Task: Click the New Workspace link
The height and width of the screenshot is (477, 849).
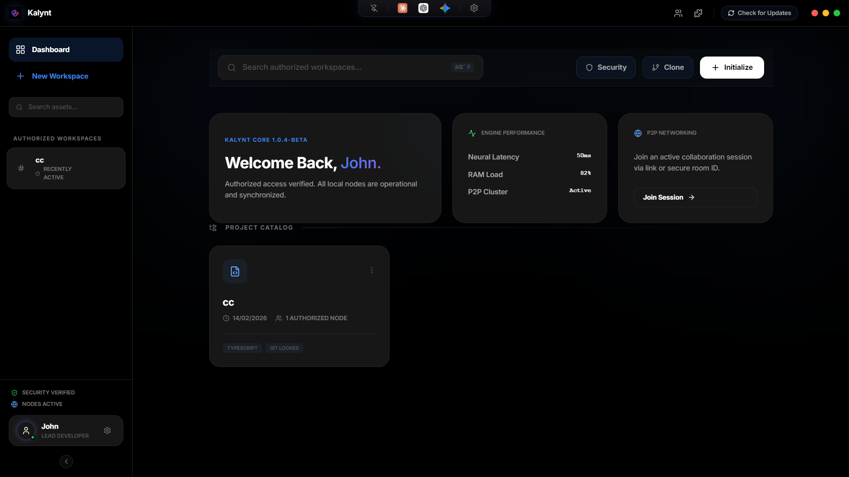Action: 60,76
